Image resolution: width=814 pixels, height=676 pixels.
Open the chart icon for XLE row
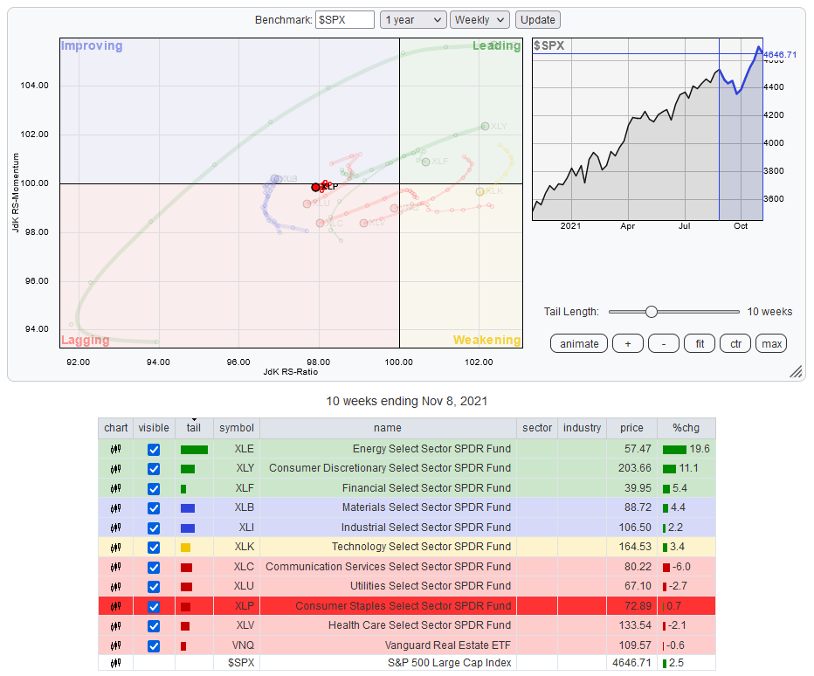click(x=115, y=449)
